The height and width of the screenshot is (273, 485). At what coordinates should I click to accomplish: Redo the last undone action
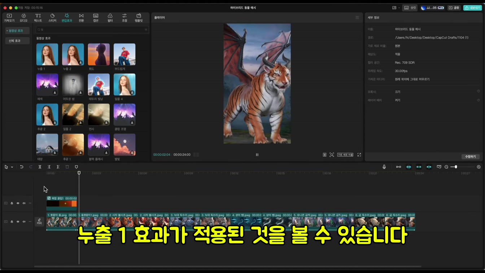click(x=31, y=167)
